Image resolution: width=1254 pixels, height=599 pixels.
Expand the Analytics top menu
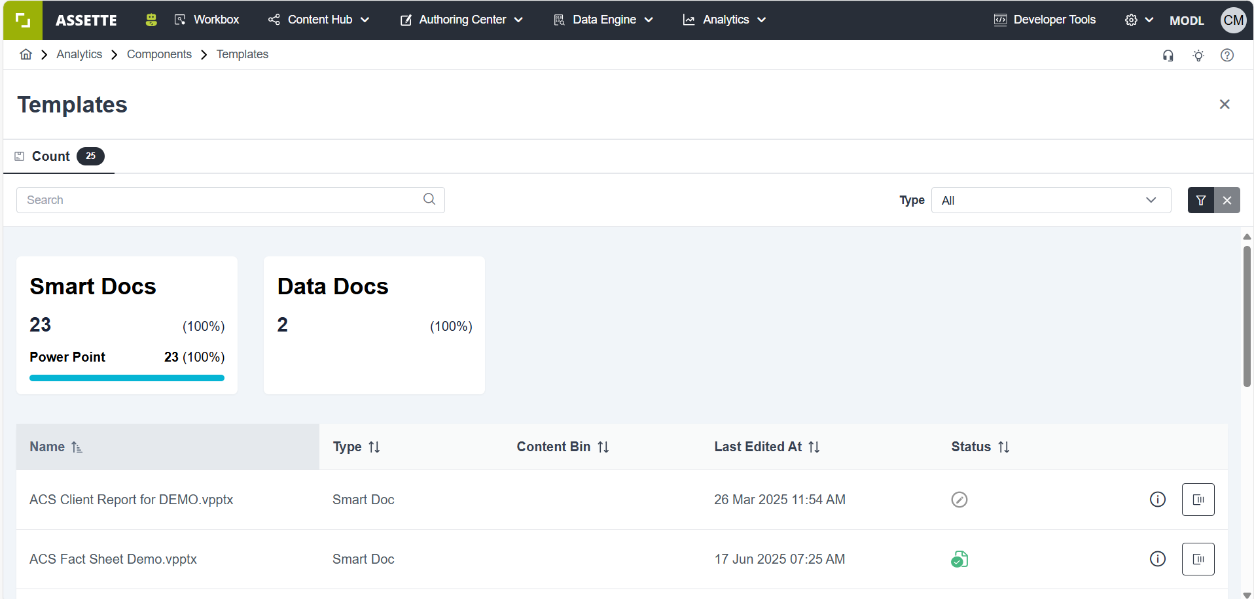725,20
